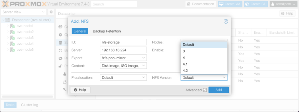299x112 pixels.
Task: Open the Preallocation dropdown
Action: (x=143, y=77)
